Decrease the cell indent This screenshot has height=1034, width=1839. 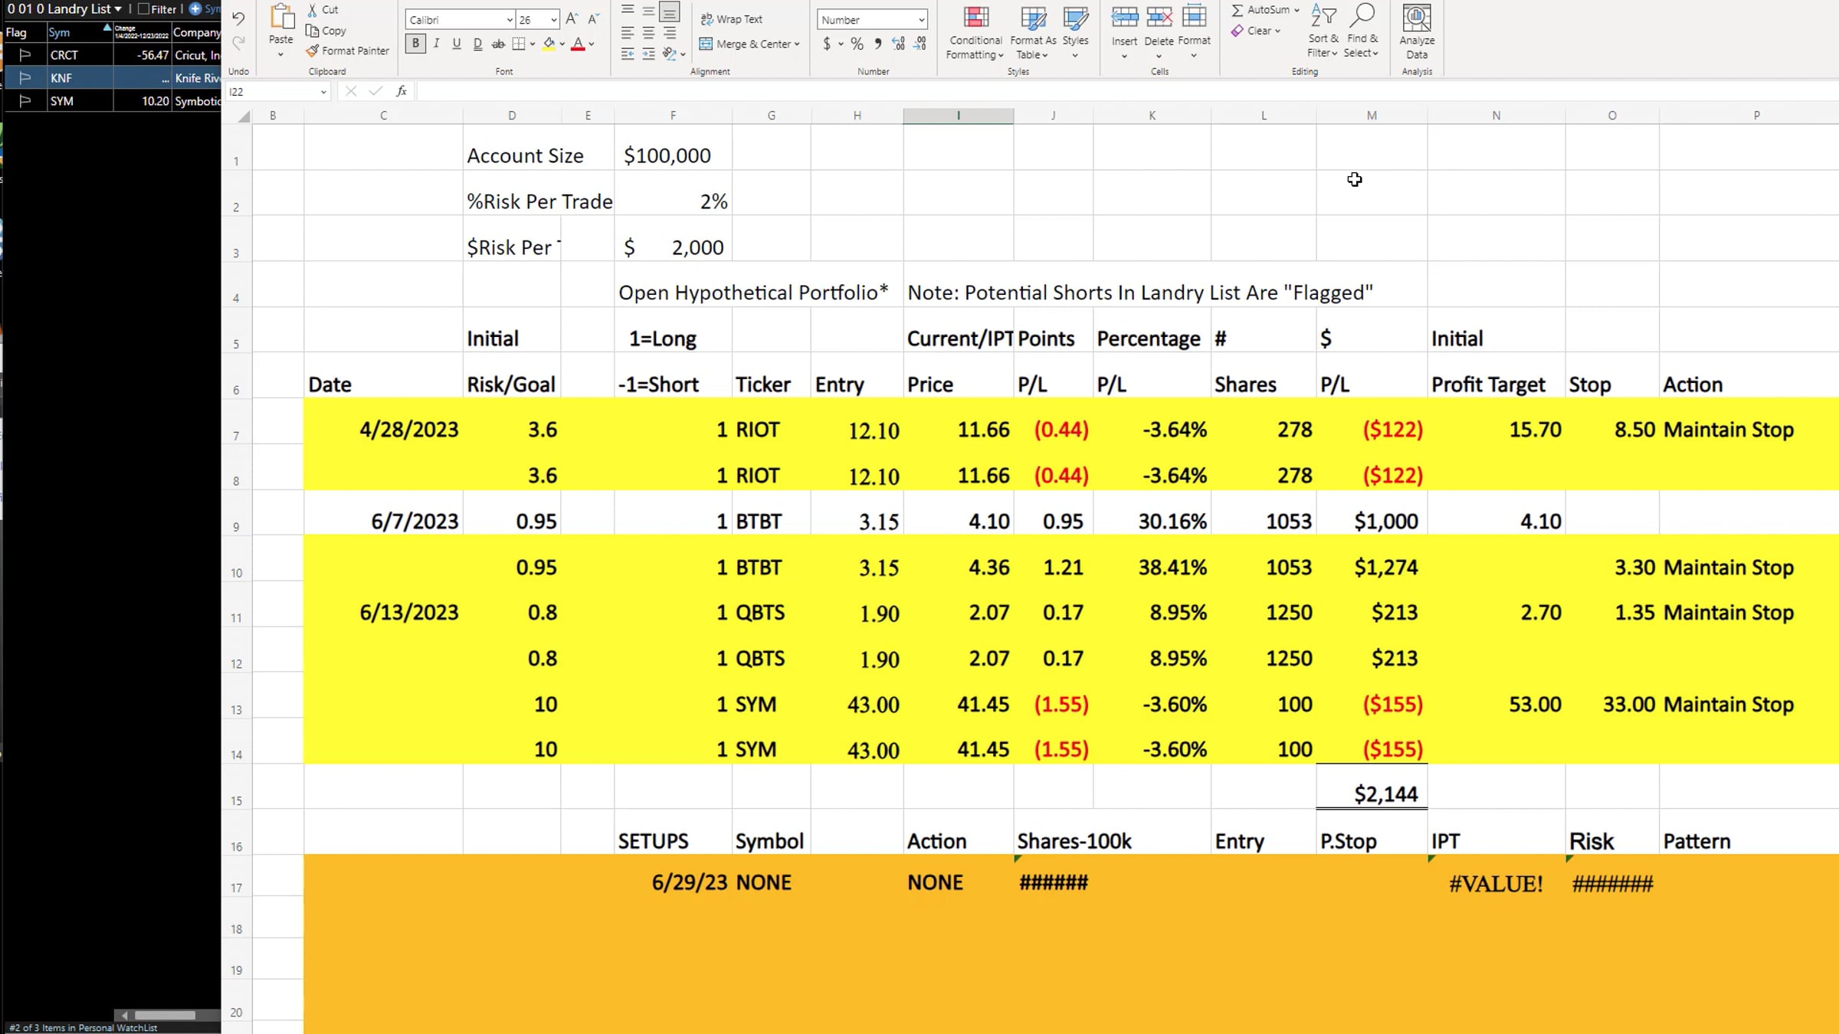pos(628,54)
